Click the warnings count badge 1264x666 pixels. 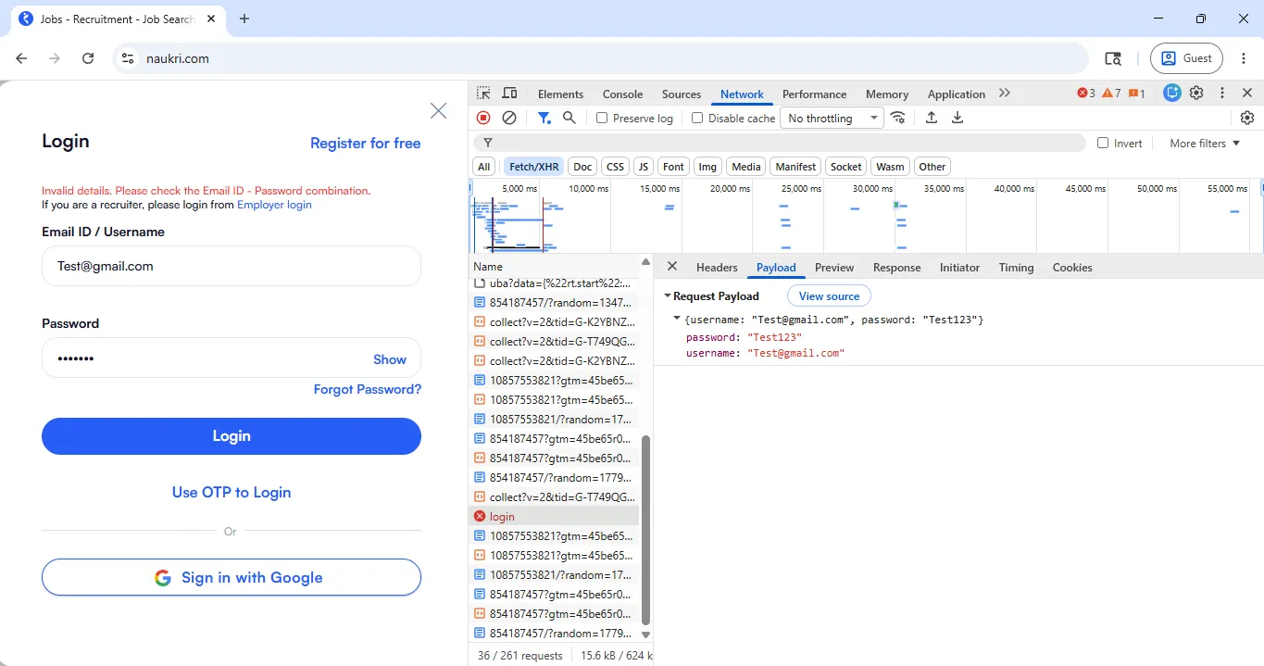(x=1111, y=93)
